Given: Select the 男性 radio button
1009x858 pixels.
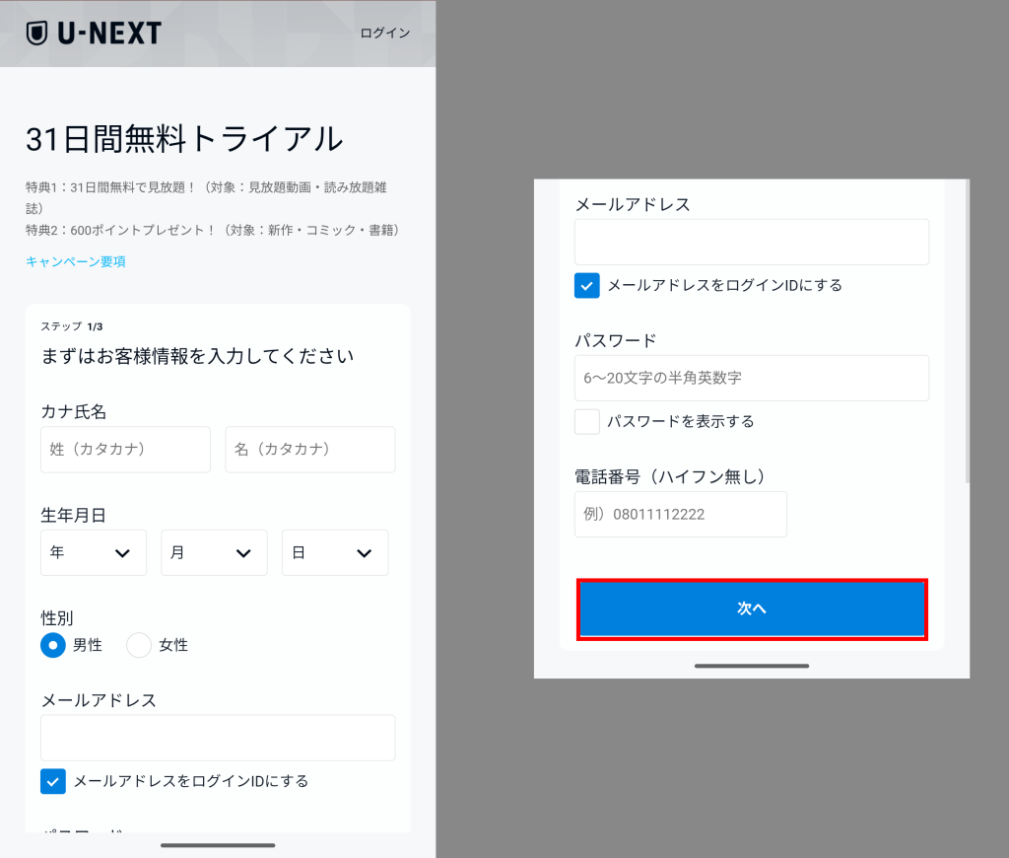Looking at the screenshot, I should coord(53,645).
